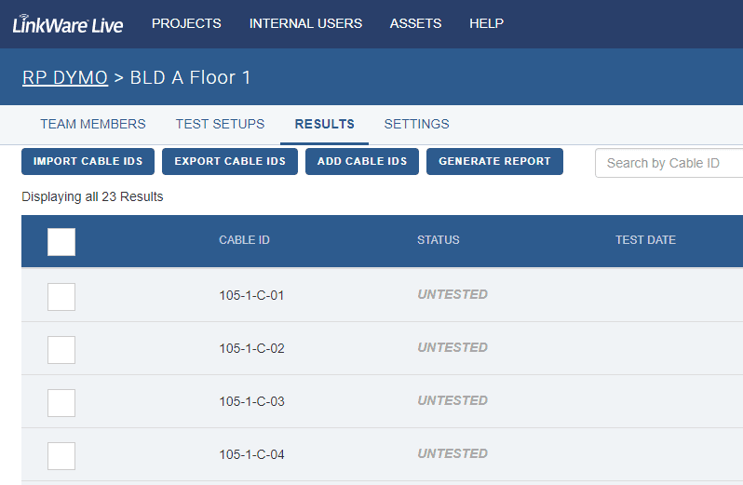Screen dimensions: 743x485
Task: Toggle the select-all checkbox in table header
Action: coord(61,241)
